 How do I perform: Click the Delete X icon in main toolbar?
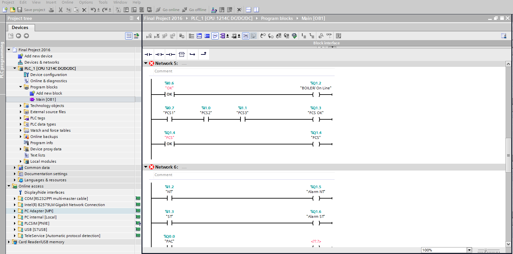pyautogui.click(x=84, y=10)
